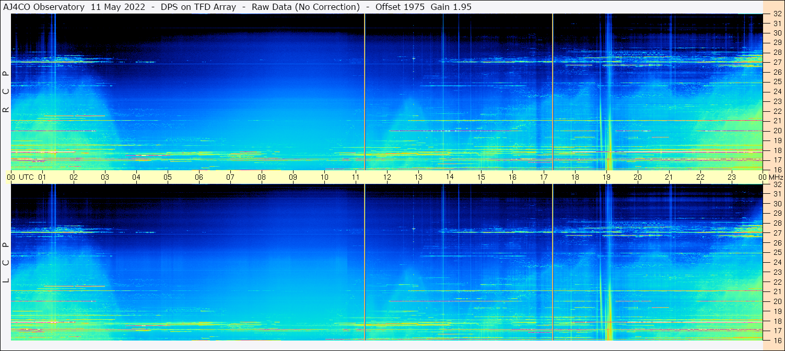Select the 10 hour label on the time axis
The width and height of the screenshot is (785, 351).
coord(324,177)
